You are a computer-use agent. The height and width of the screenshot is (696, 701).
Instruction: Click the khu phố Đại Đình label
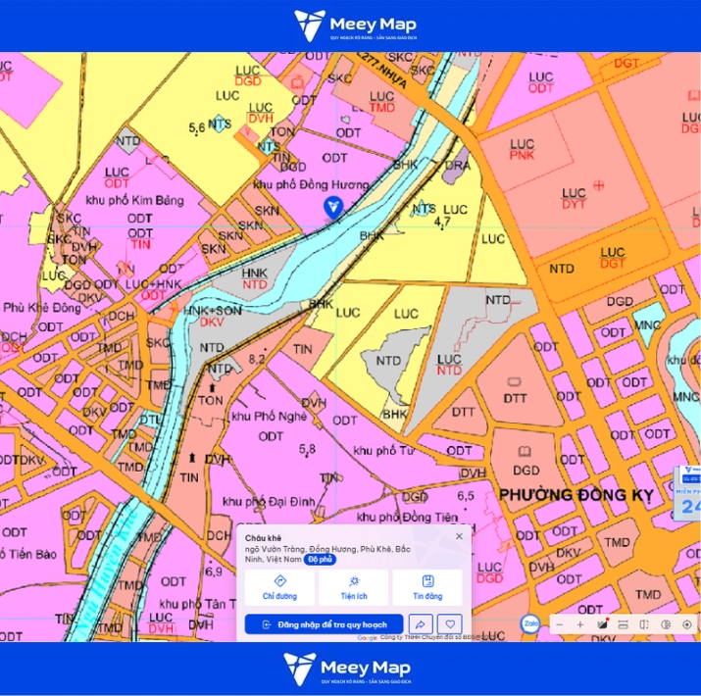coord(269,502)
